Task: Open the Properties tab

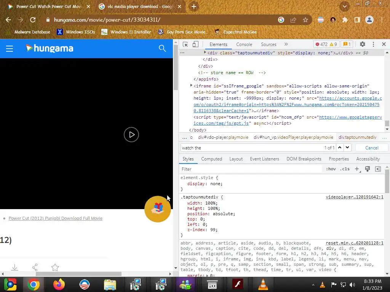Action: pos(339,159)
